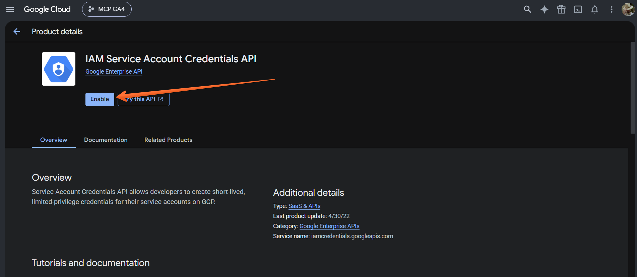Image resolution: width=637 pixels, height=277 pixels.
Task: Activate the Cloud Shell terminal icon
Action: (578, 9)
